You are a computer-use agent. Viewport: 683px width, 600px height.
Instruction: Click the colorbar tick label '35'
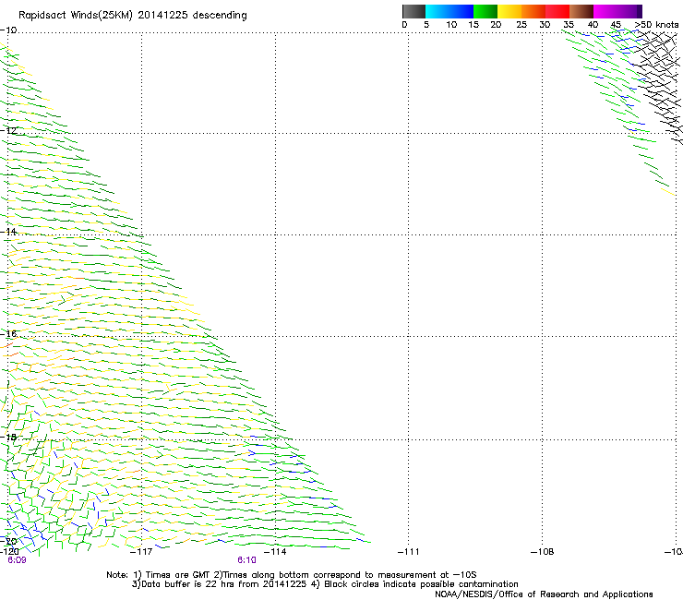[569, 25]
